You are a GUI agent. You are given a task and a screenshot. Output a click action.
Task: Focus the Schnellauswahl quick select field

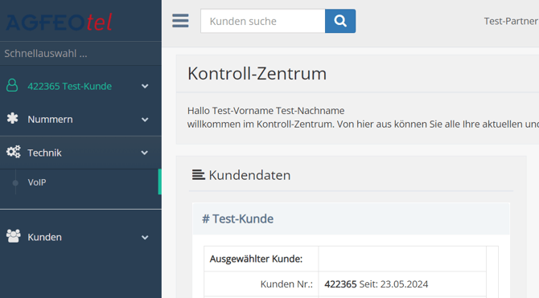(80, 54)
